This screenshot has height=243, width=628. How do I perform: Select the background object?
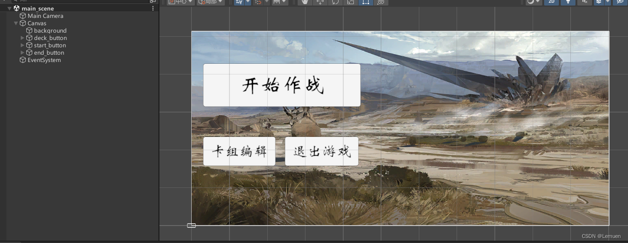click(x=50, y=31)
